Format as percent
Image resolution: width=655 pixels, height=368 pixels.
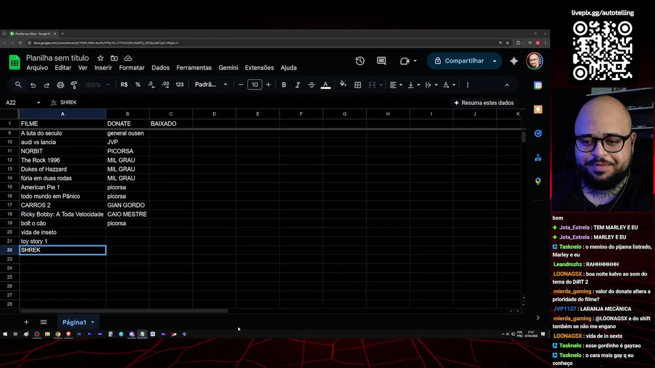click(x=138, y=85)
